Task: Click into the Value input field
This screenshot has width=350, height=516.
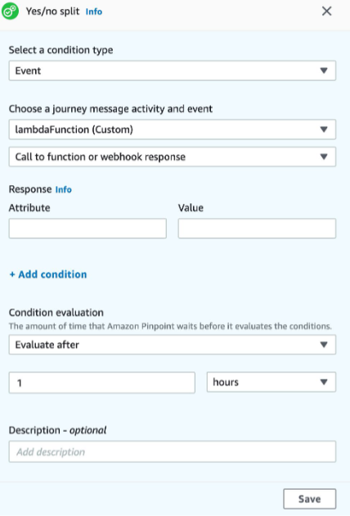Action: pos(257,228)
